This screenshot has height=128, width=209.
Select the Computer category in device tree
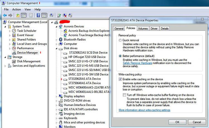tap(71, 44)
